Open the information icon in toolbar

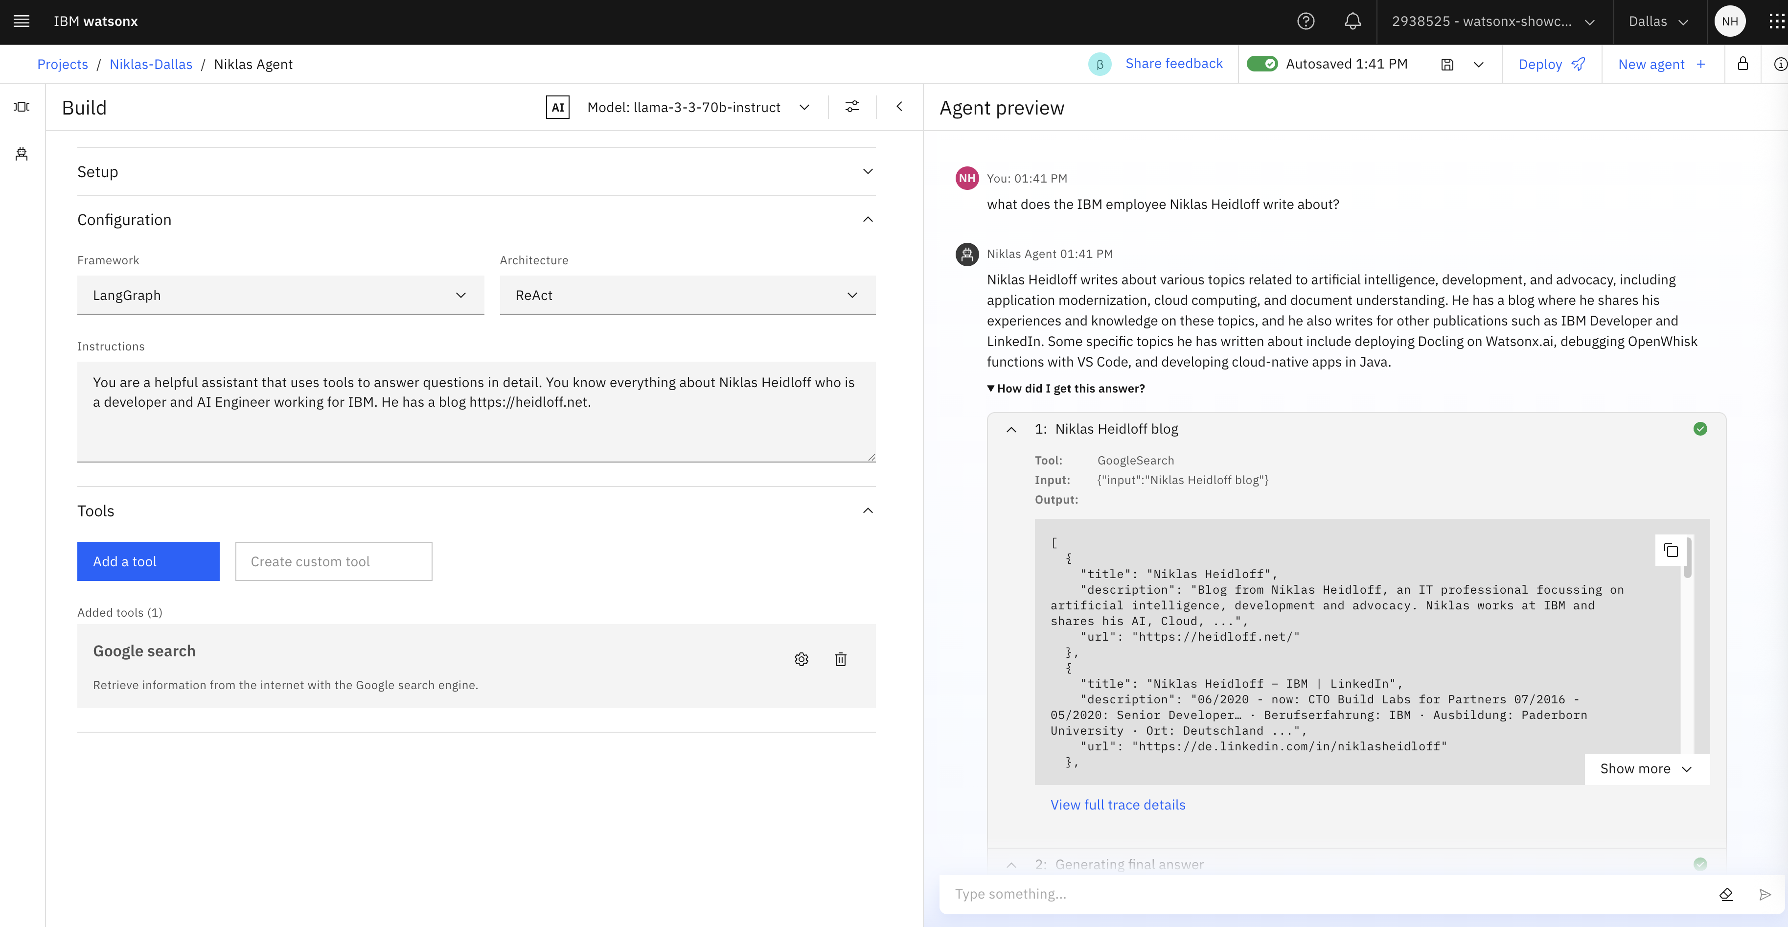pos(1780,65)
